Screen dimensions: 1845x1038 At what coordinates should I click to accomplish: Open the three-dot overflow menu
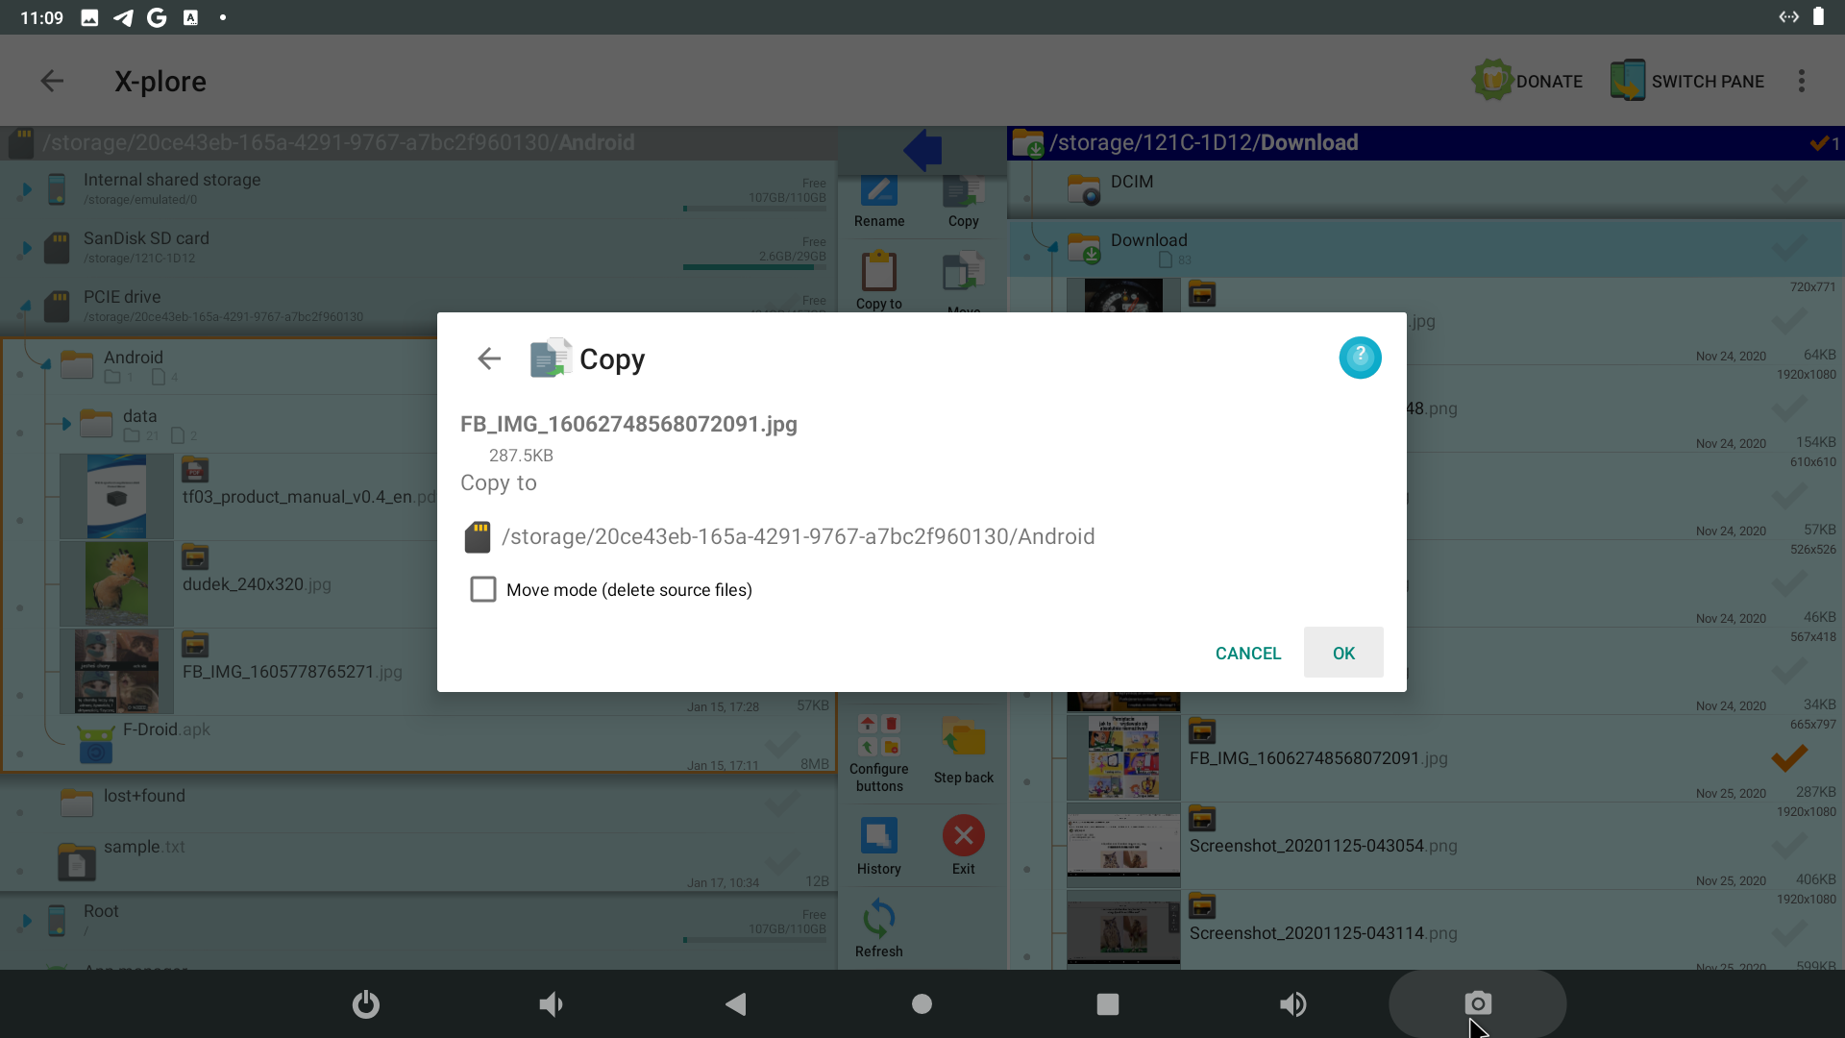click(x=1802, y=81)
